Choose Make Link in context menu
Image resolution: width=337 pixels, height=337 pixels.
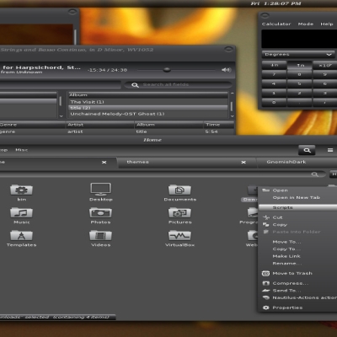click(x=297, y=256)
